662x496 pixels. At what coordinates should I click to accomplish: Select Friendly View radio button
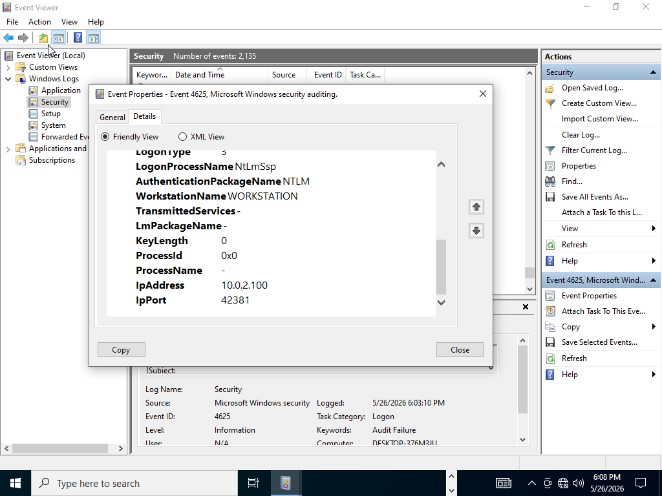click(105, 137)
